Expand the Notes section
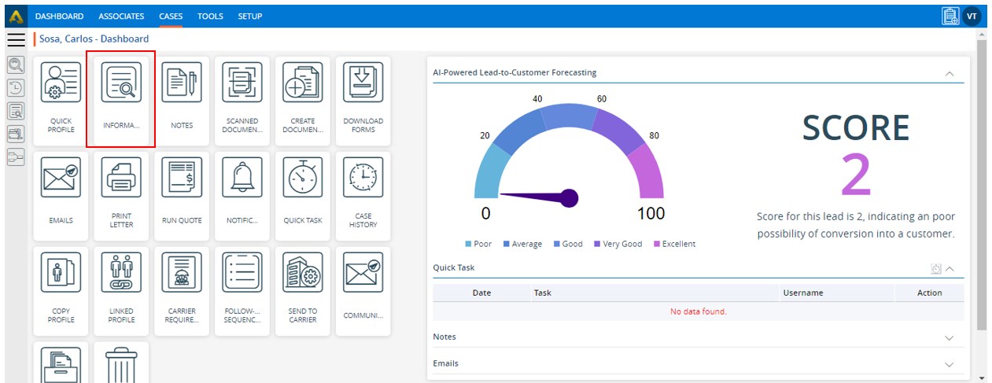 coord(950,337)
